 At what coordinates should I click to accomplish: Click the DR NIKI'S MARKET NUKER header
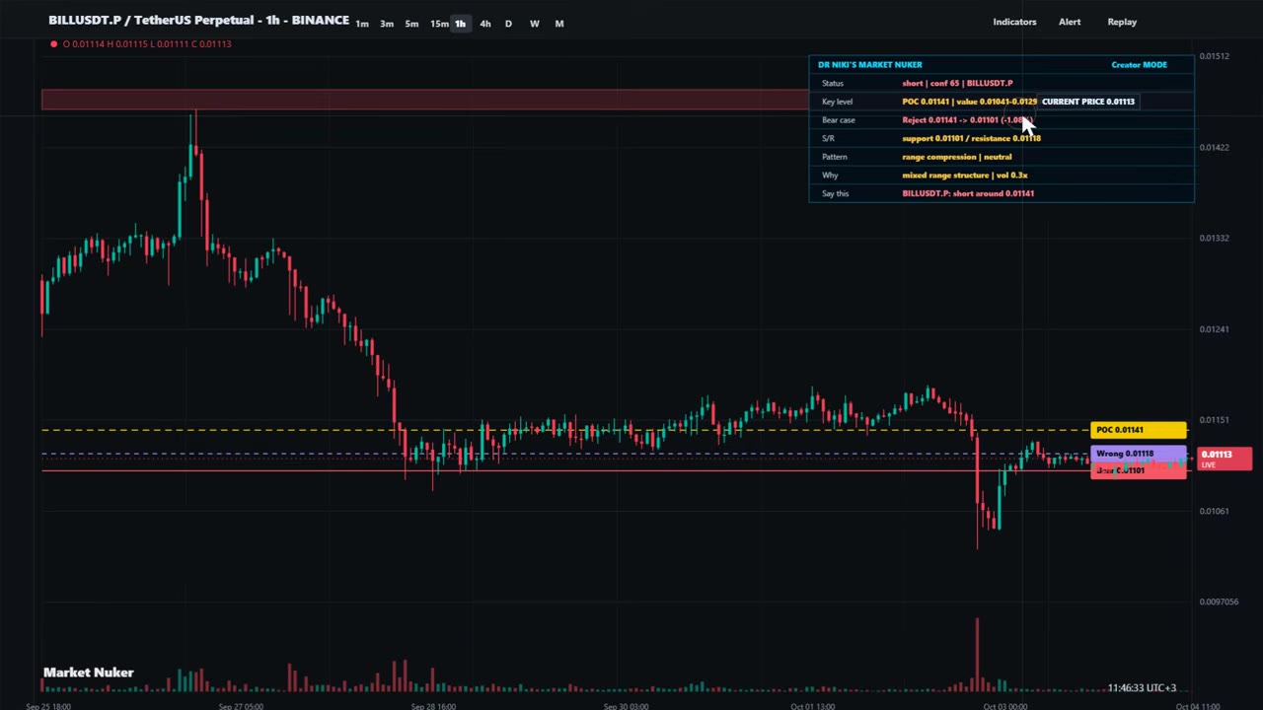pos(869,65)
